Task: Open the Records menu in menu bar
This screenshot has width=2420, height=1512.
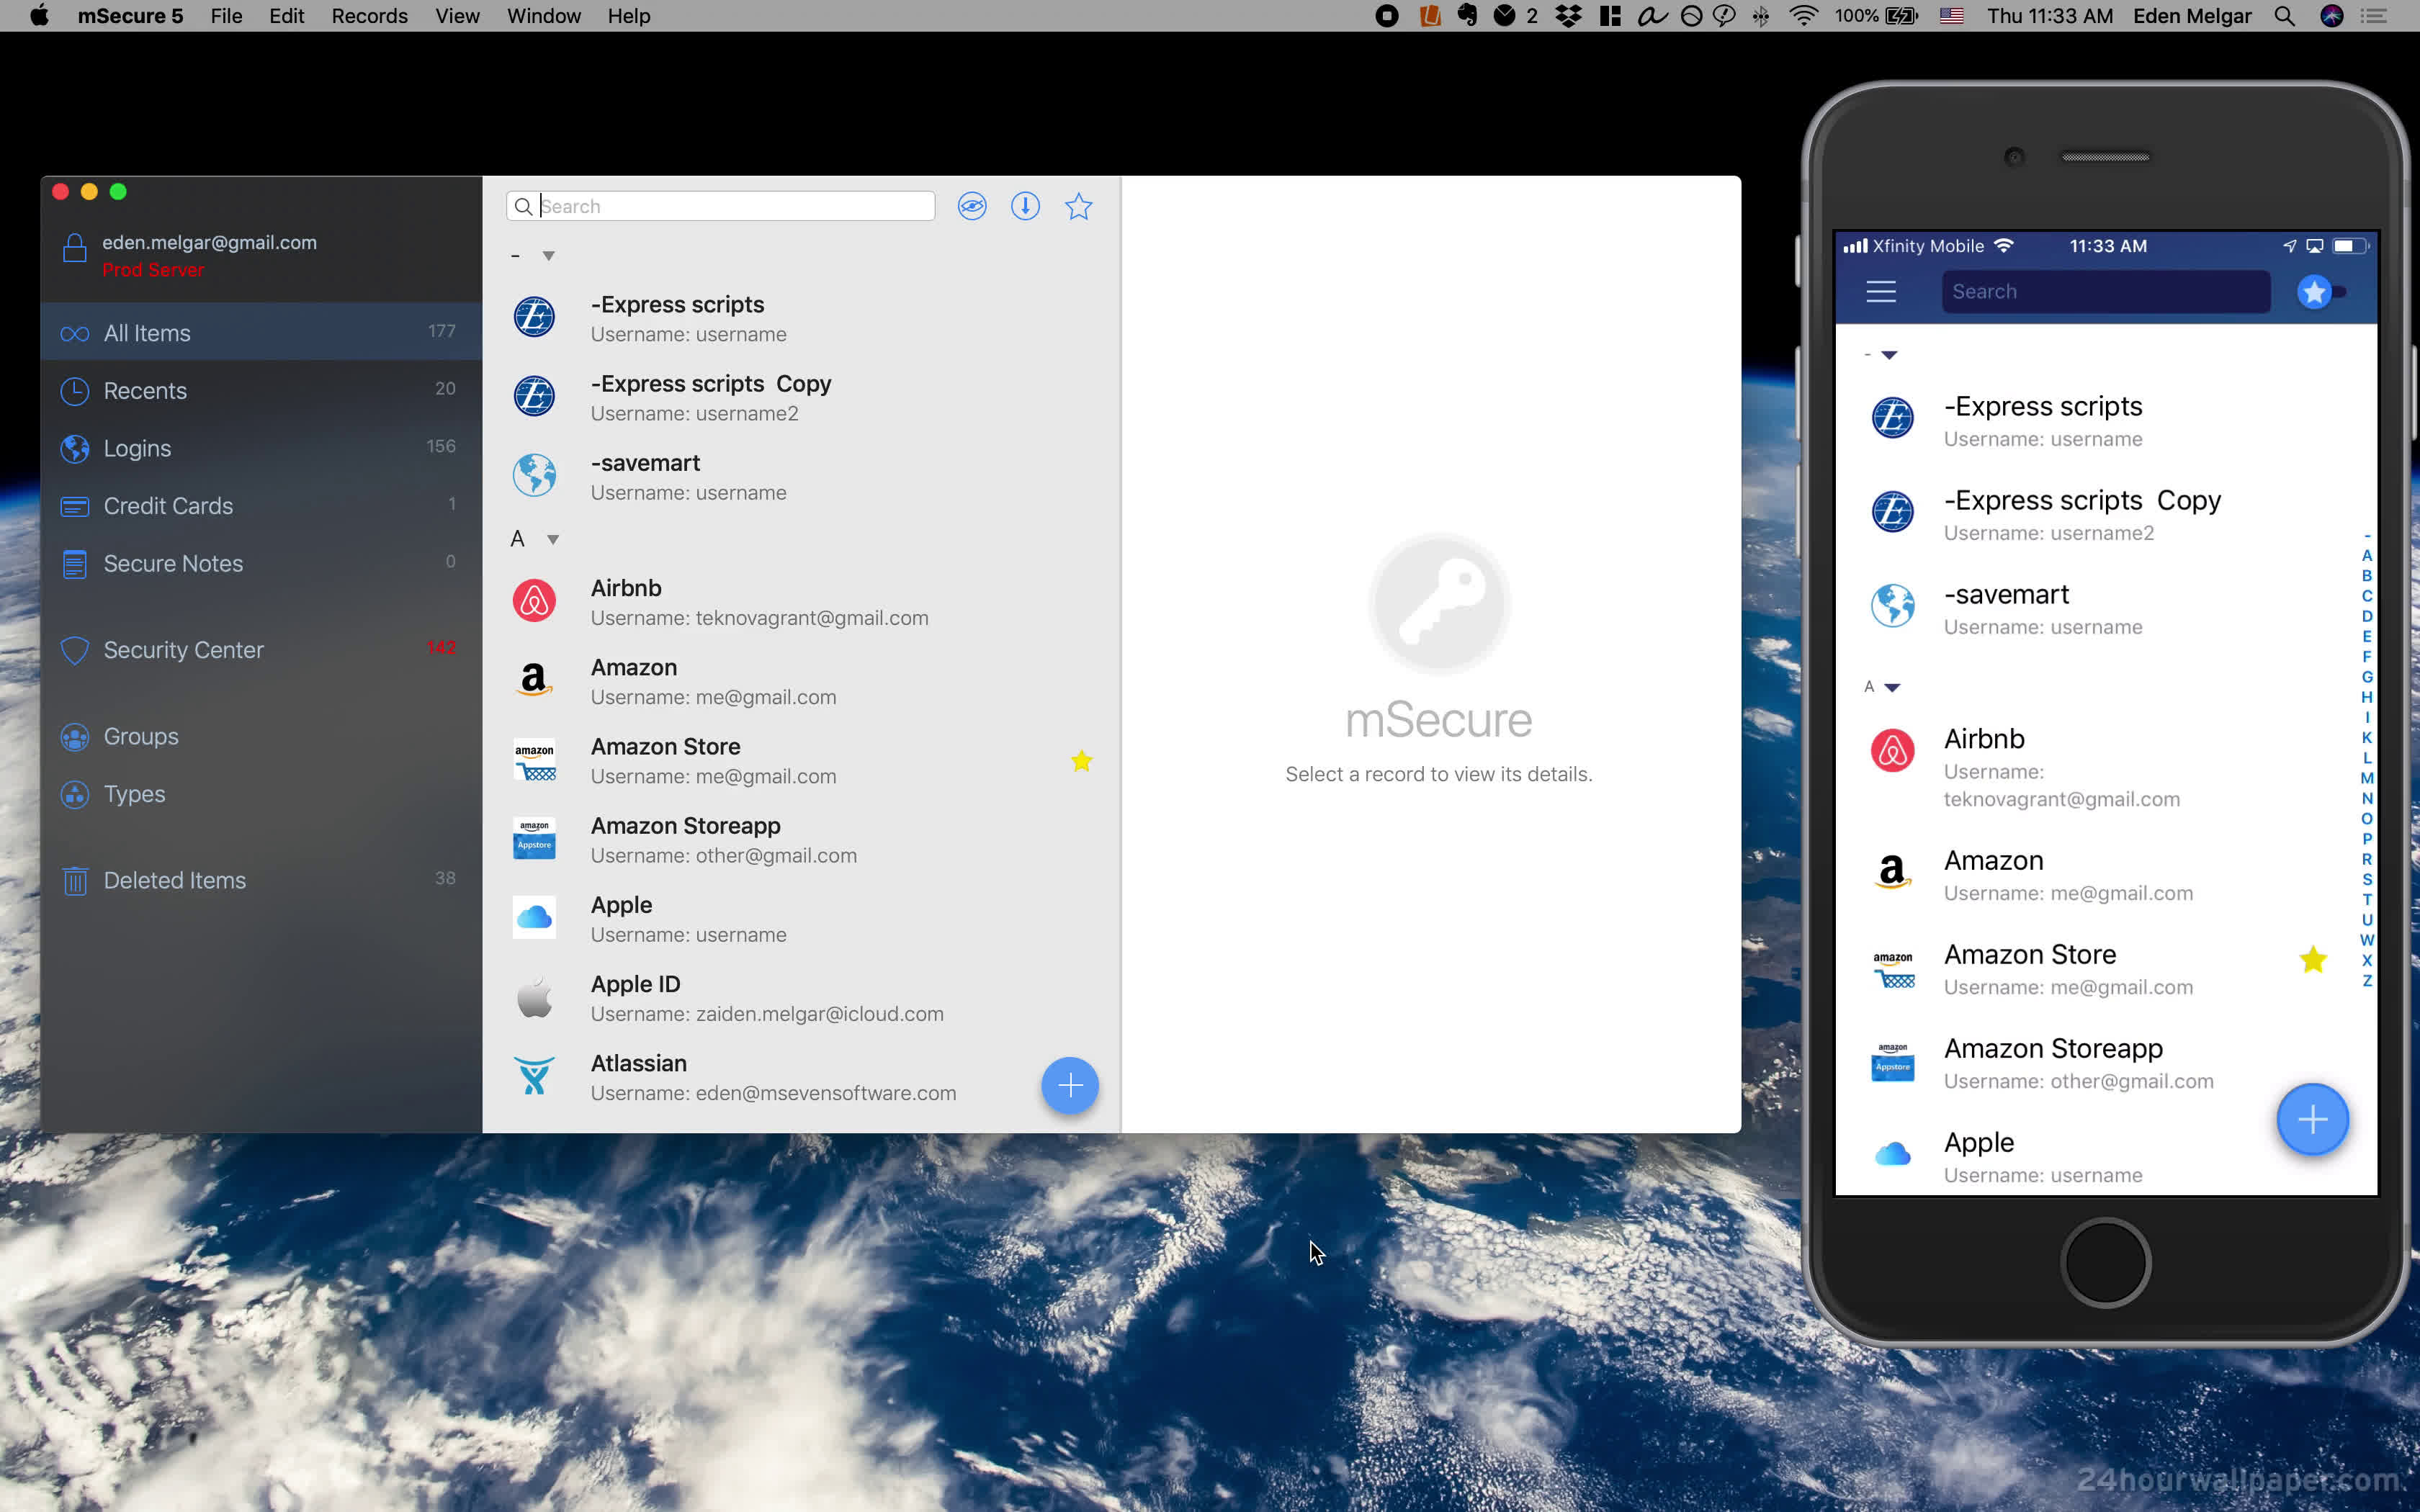Action: (x=369, y=16)
